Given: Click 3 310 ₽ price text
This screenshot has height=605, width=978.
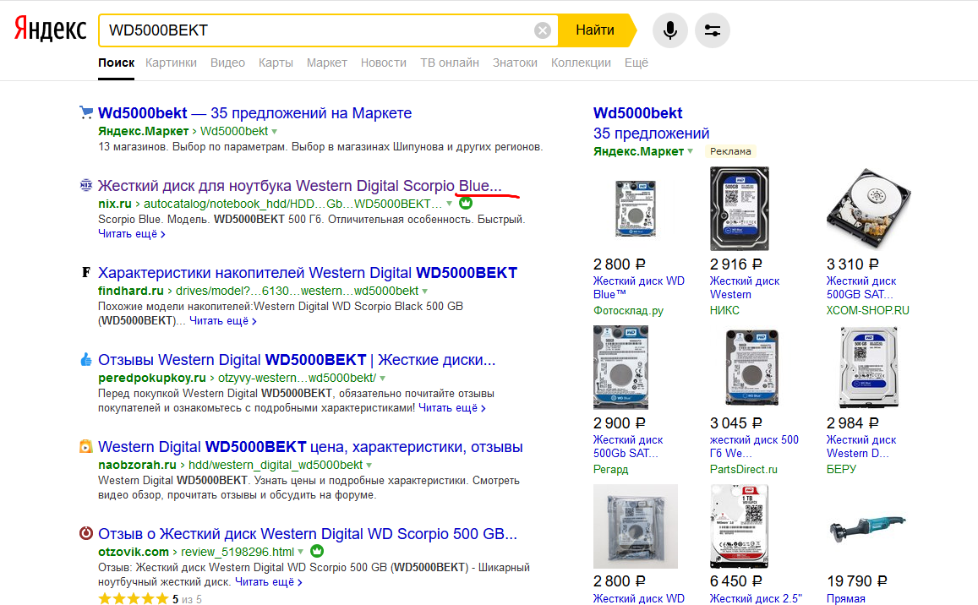Looking at the screenshot, I should tap(853, 264).
